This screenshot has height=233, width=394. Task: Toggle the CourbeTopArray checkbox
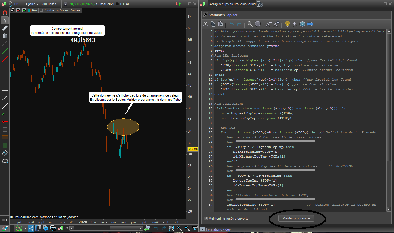[x=41, y=10]
